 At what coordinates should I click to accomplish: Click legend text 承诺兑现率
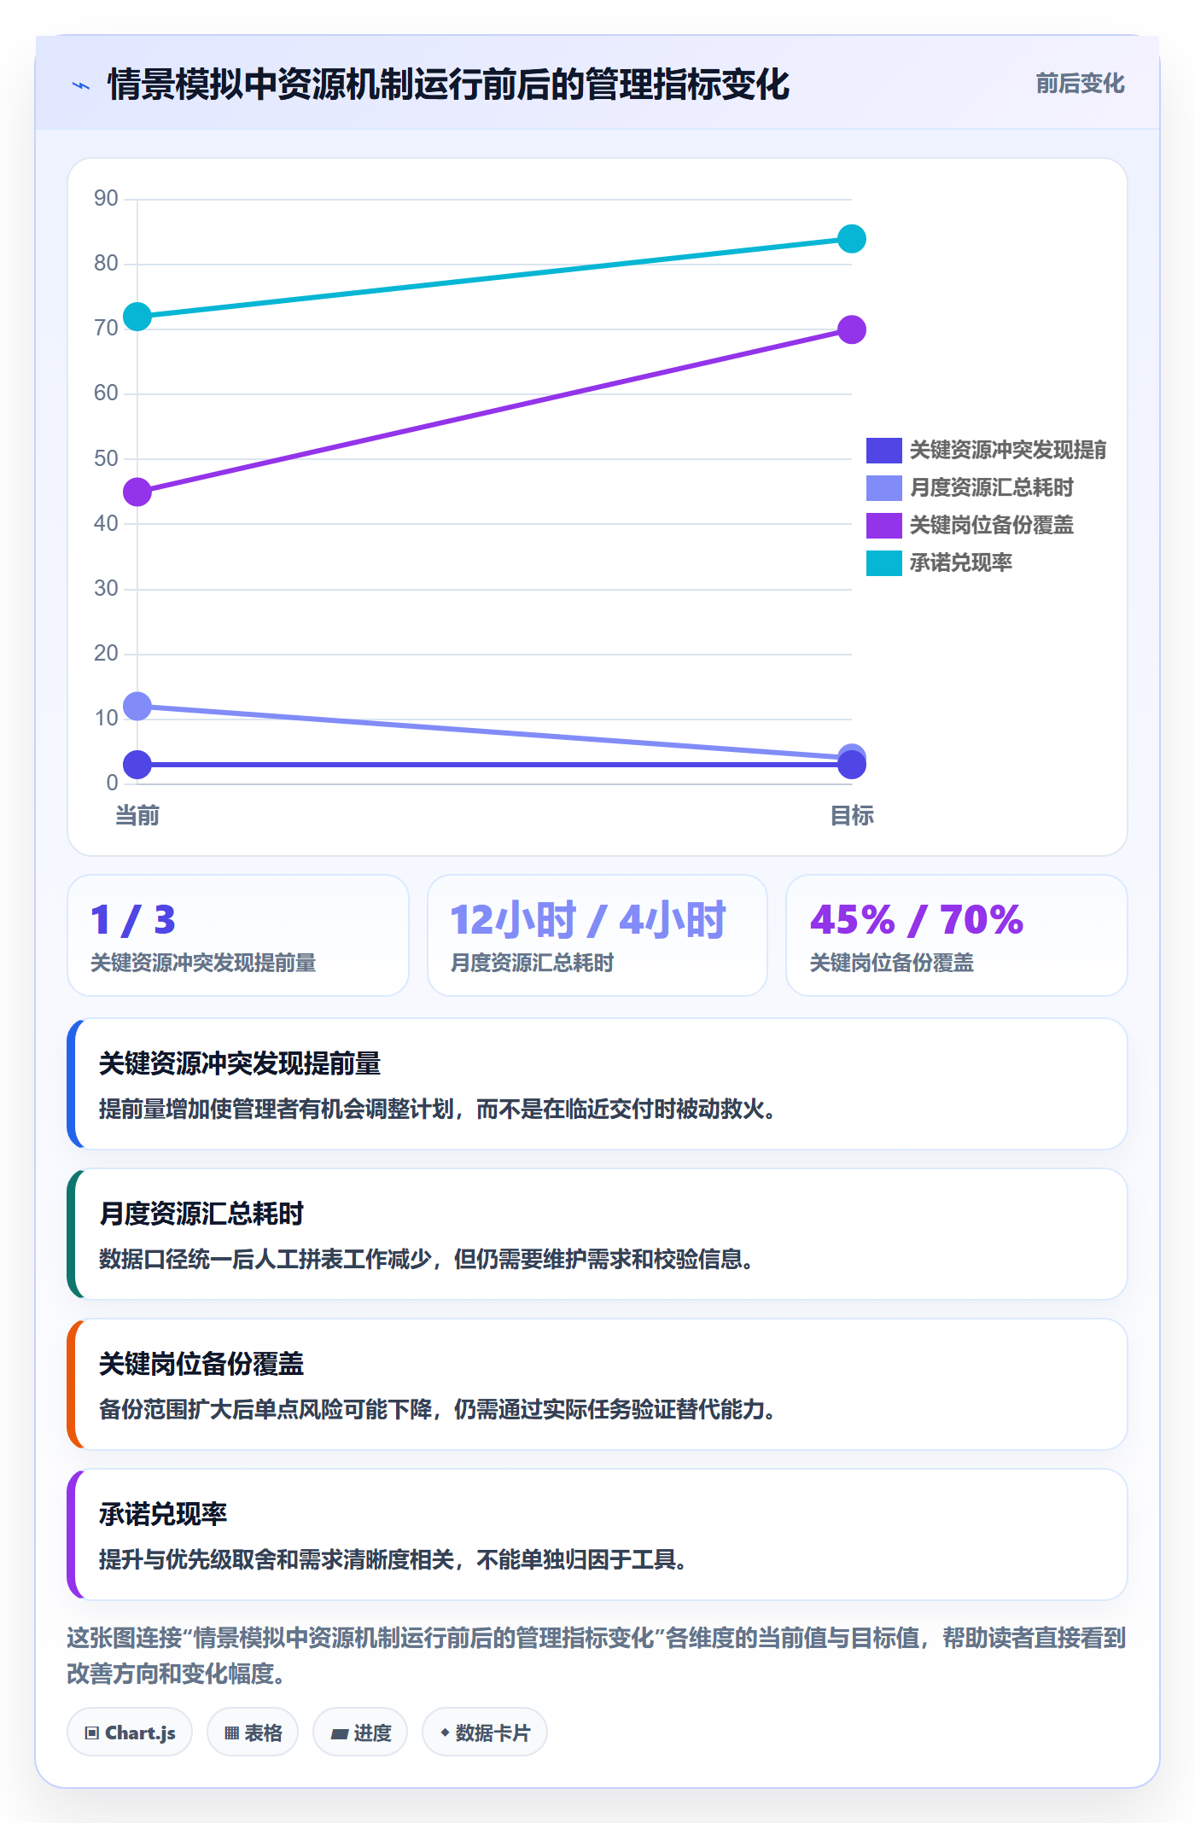(x=960, y=562)
